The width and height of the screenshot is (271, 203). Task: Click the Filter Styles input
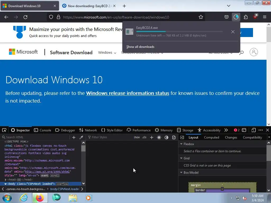point(110,137)
